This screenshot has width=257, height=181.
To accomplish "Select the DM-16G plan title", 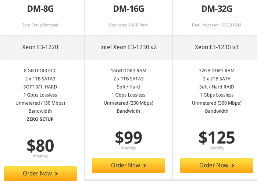I will point(128,9).
